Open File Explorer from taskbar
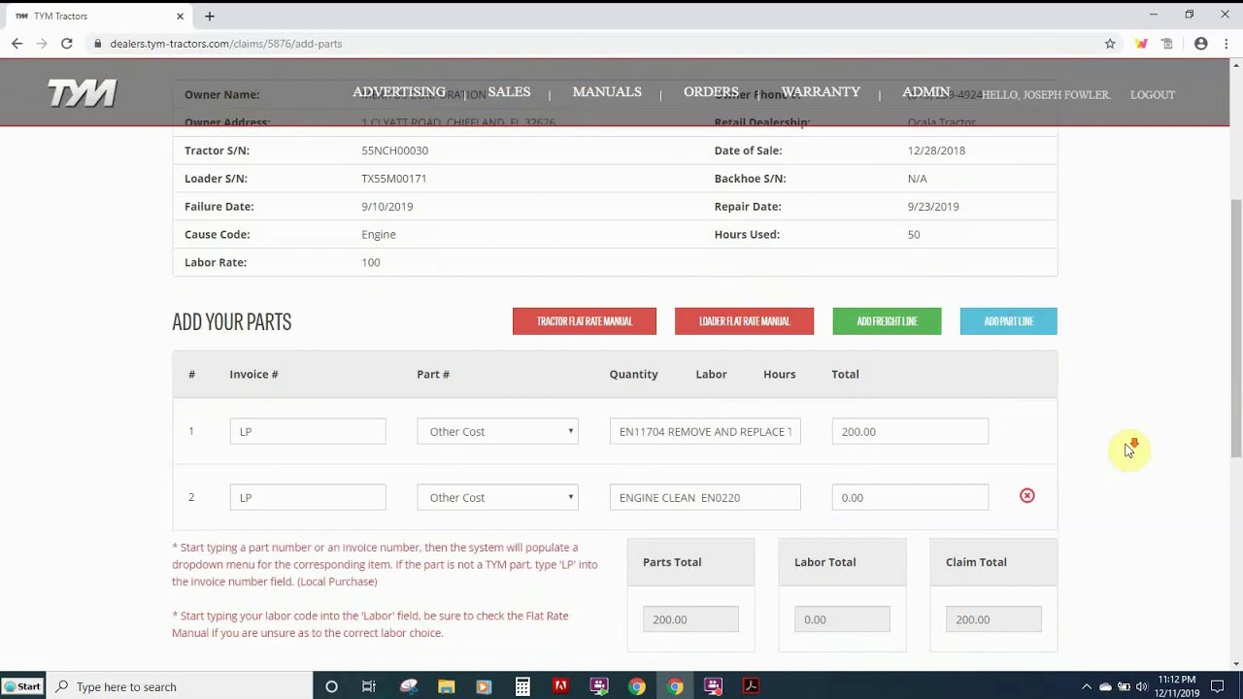 [x=446, y=686]
